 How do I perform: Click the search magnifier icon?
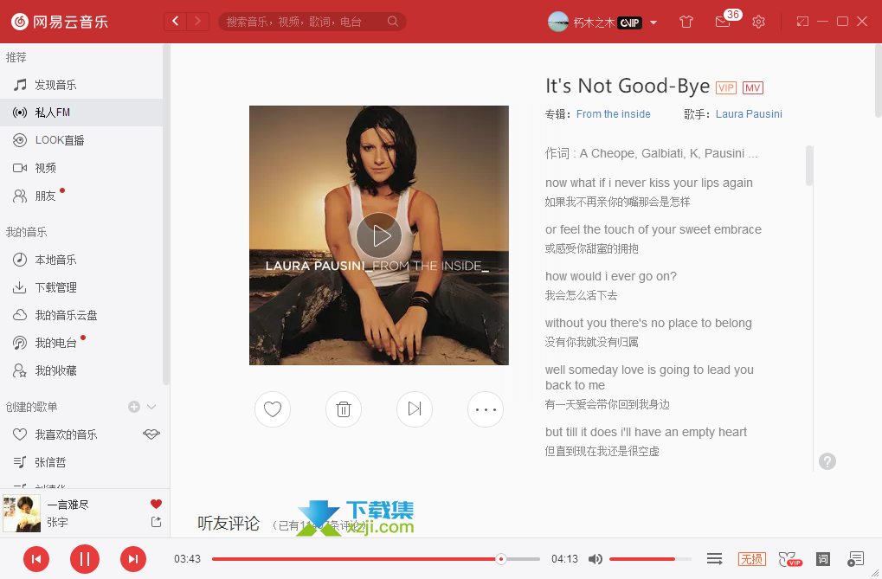393,22
